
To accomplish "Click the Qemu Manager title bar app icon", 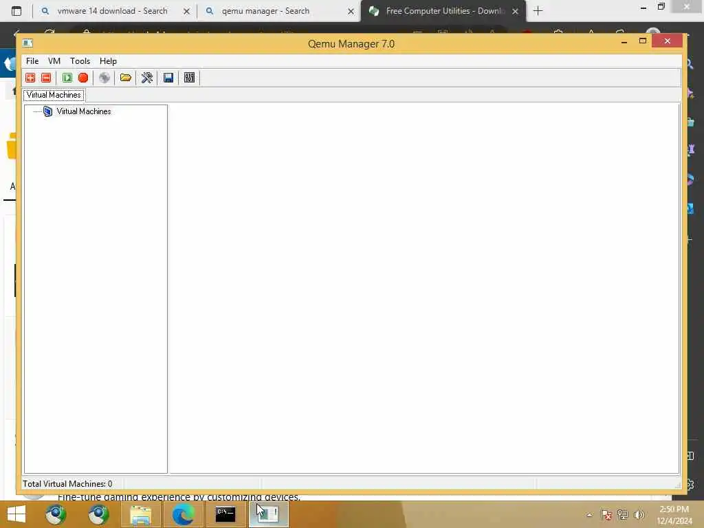I will point(27,43).
